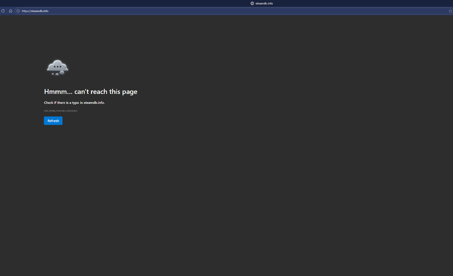Image resolution: width=453 pixels, height=276 pixels.
Task: Click the globe favicon in the tab
Action: click(x=252, y=3)
